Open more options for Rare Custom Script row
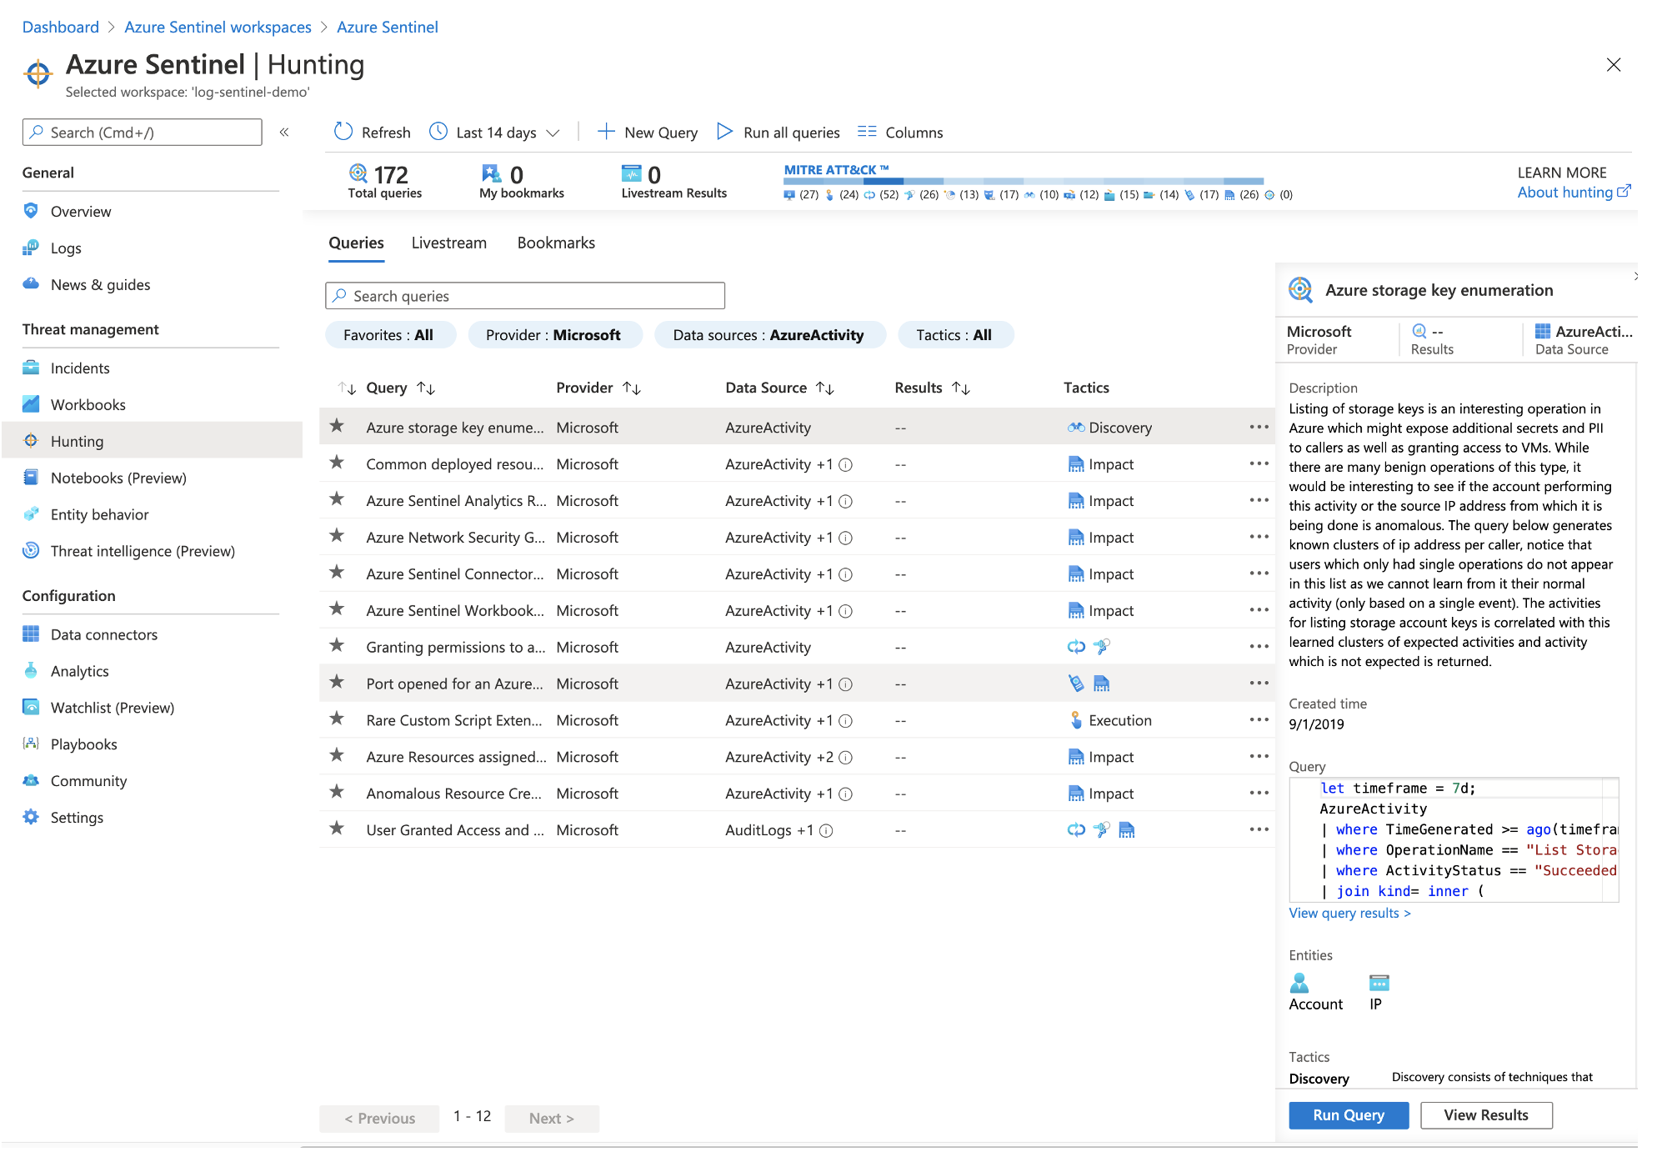Image resolution: width=1667 pixels, height=1152 pixels. (1259, 720)
